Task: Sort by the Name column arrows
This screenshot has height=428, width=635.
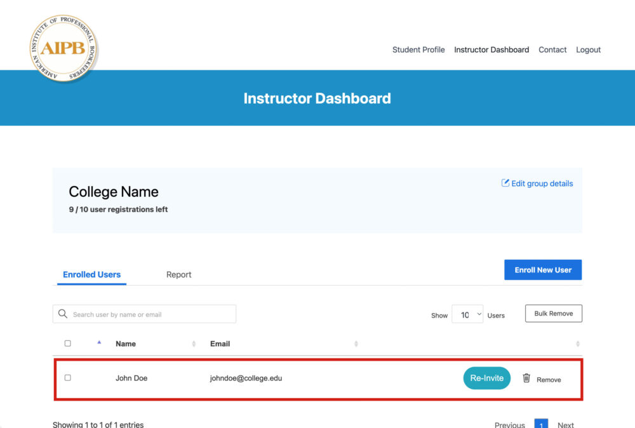Action: click(x=194, y=344)
